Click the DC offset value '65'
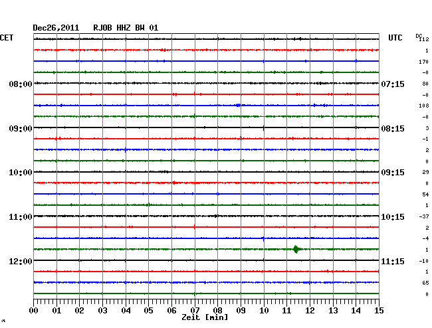432x328 pixels. pyautogui.click(x=425, y=283)
